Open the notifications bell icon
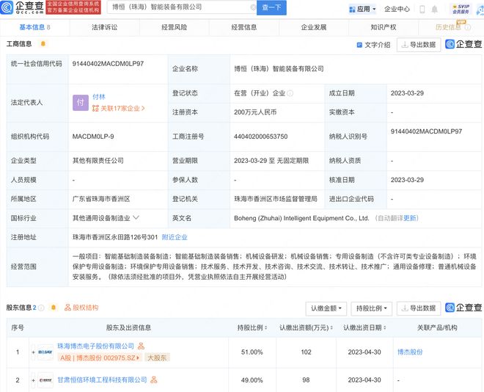The width and height of the screenshot is (484, 392). pos(434,10)
